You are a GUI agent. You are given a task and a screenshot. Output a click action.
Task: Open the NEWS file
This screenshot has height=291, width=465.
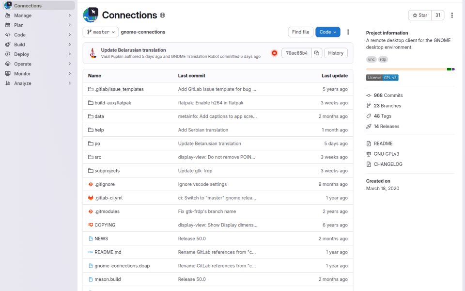pyautogui.click(x=101, y=239)
